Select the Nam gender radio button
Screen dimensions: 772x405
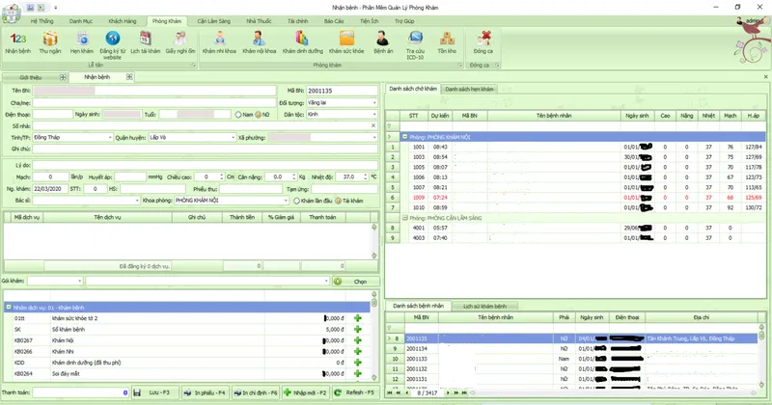[x=237, y=114]
